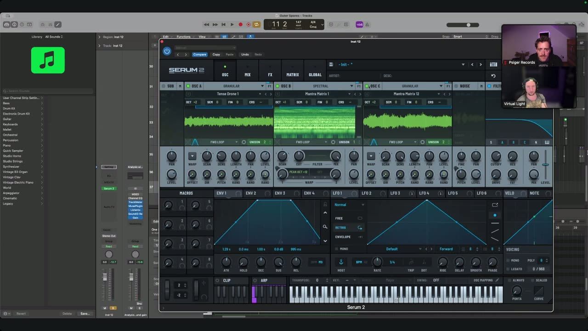Toggle the Serum 2 plugin power button
Screen dimensions: 588x331
tap(167, 51)
